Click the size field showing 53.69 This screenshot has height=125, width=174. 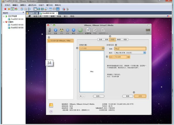pyautogui.click(x=120, y=57)
